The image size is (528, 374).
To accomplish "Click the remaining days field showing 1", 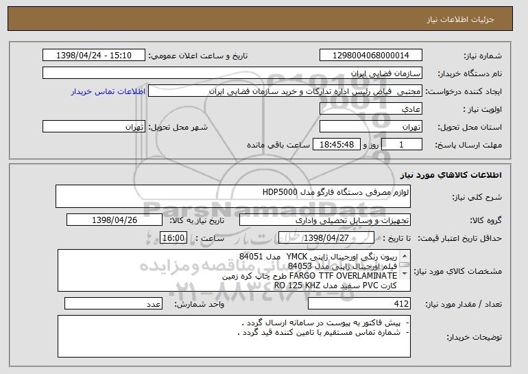I will tap(401, 145).
